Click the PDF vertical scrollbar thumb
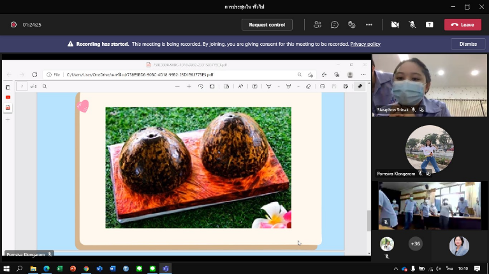The image size is (489, 274). coord(369,221)
